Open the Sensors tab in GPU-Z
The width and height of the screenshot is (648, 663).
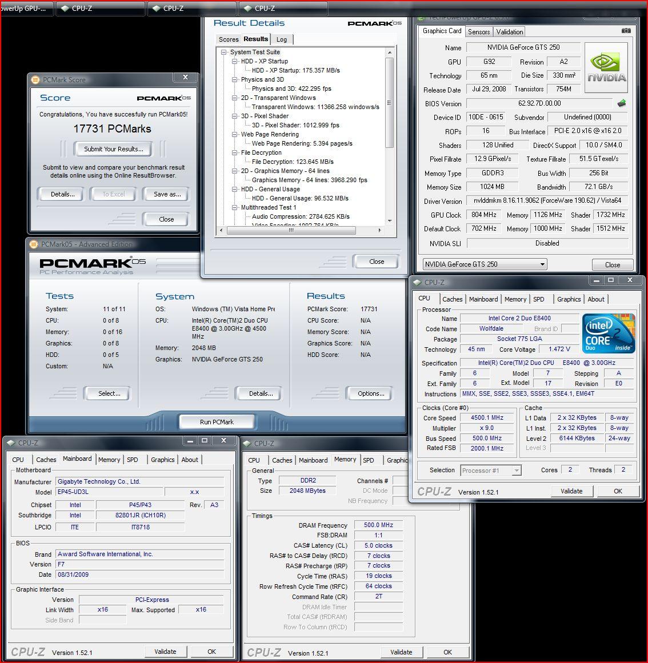pos(479,32)
